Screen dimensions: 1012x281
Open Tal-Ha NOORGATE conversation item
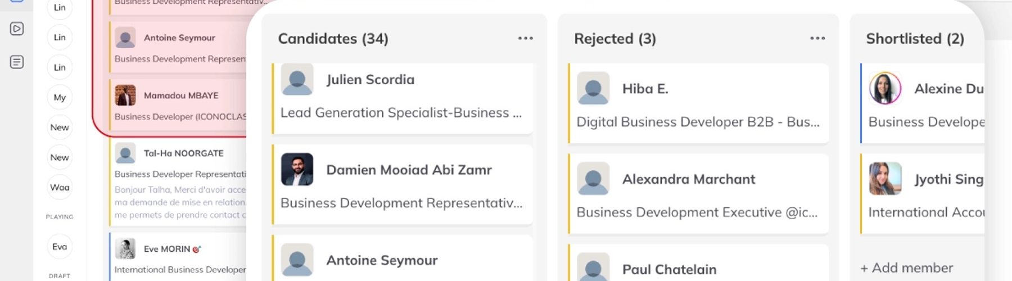(x=178, y=182)
